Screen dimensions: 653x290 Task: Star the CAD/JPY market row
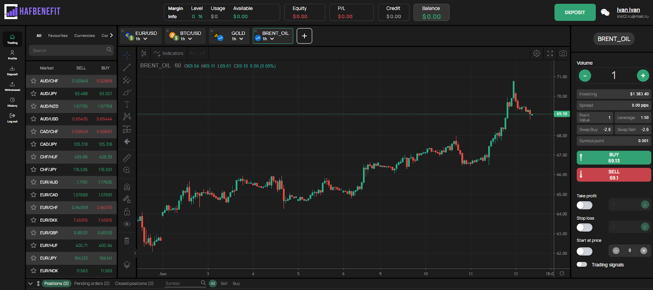33,144
